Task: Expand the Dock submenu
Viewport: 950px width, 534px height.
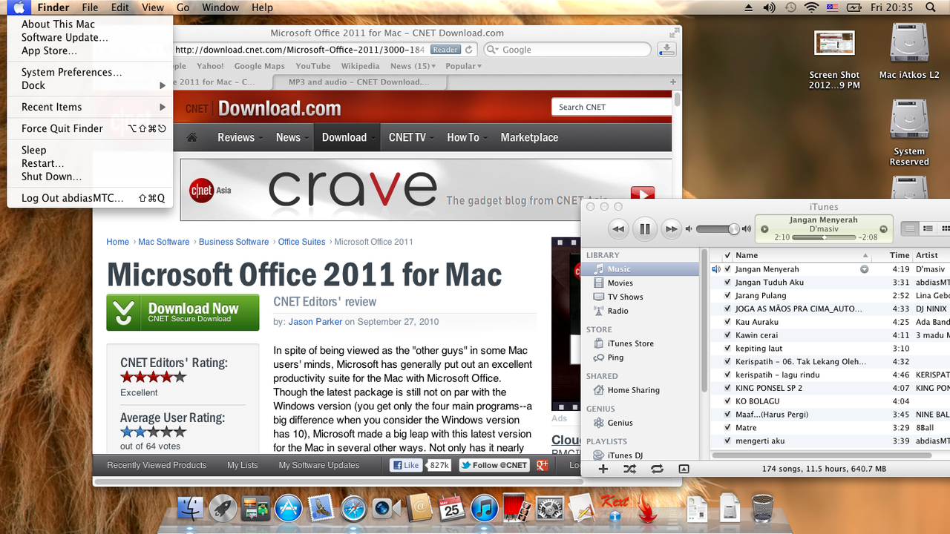Action: tap(90, 86)
